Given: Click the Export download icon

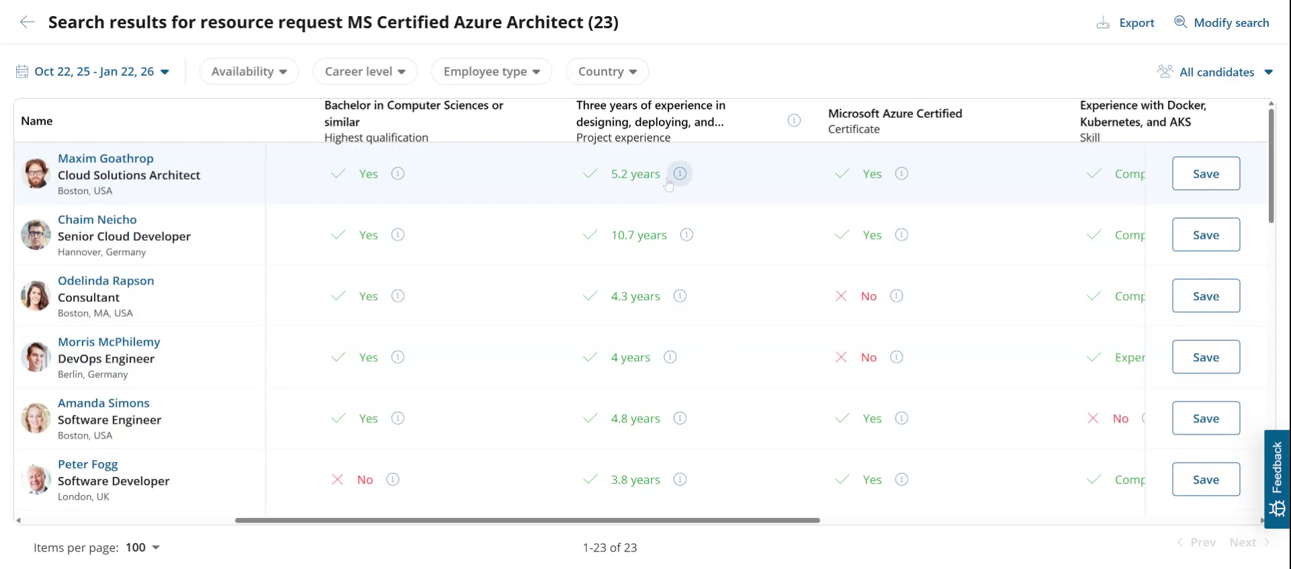Looking at the screenshot, I should 1103,23.
